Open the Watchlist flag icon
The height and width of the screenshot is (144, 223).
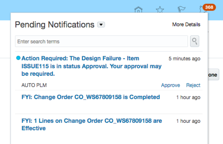(x=181, y=10)
